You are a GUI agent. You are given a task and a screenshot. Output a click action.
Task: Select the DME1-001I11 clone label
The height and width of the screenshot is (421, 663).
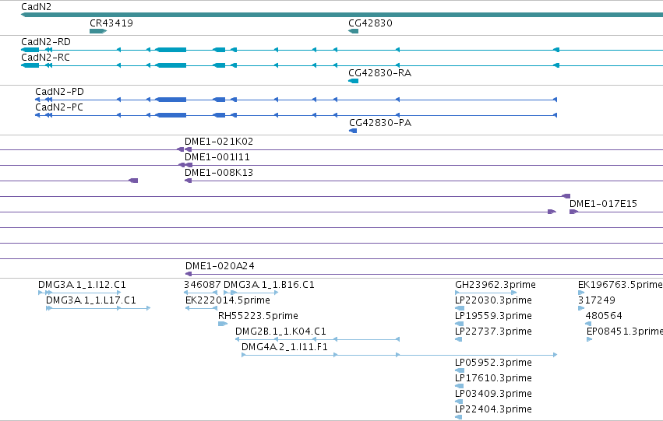click(x=217, y=157)
